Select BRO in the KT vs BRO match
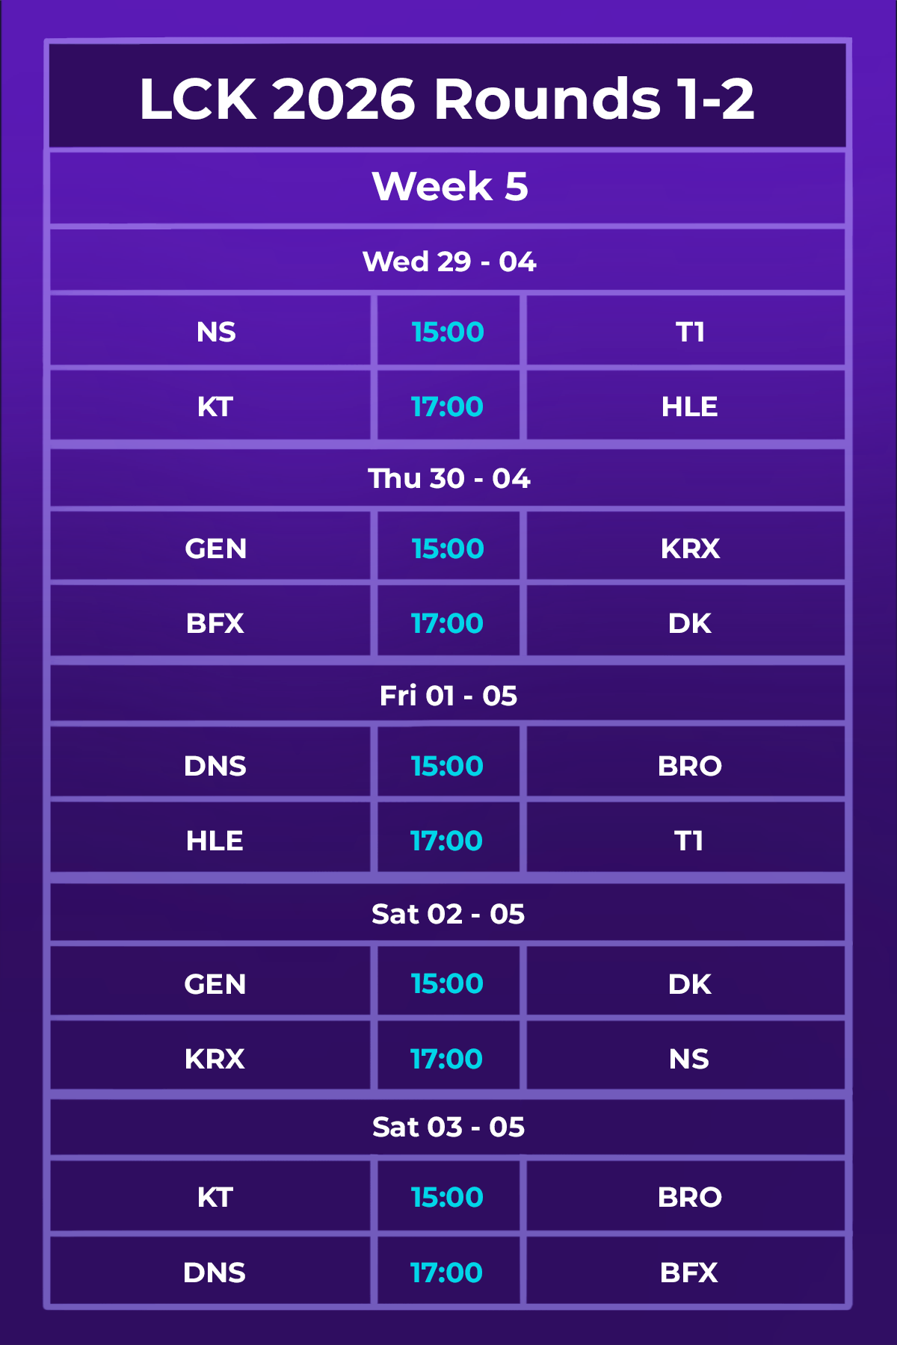The height and width of the screenshot is (1345, 897). (x=689, y=1198)
